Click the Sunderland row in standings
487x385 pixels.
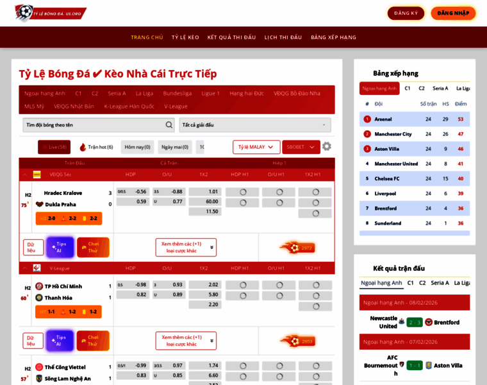[415, 223]
